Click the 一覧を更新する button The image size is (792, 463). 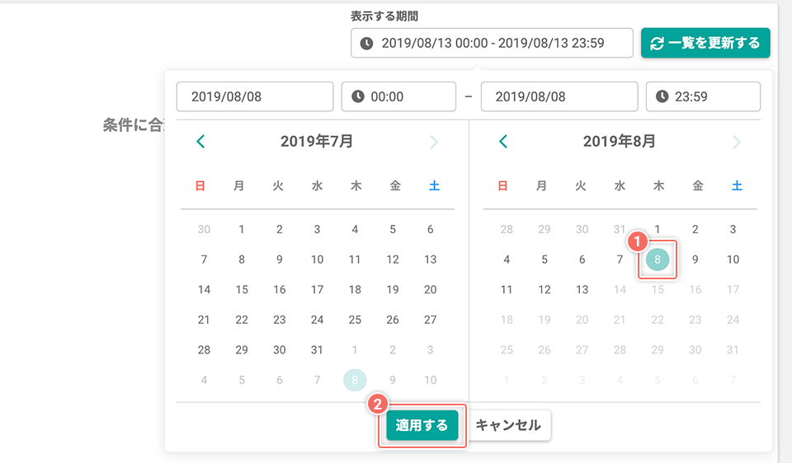coord(705,43)
